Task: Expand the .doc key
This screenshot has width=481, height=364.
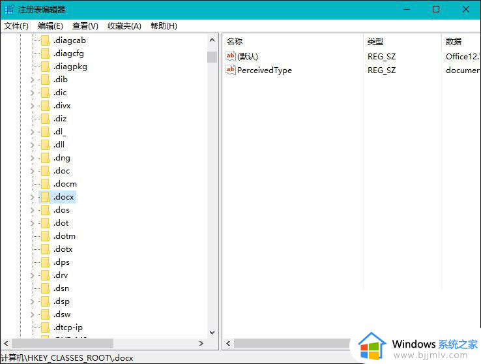Action: (32, 171)
